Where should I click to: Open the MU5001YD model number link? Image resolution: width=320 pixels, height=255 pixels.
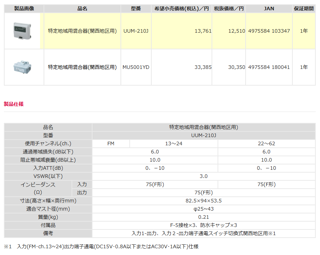[136, 67]
